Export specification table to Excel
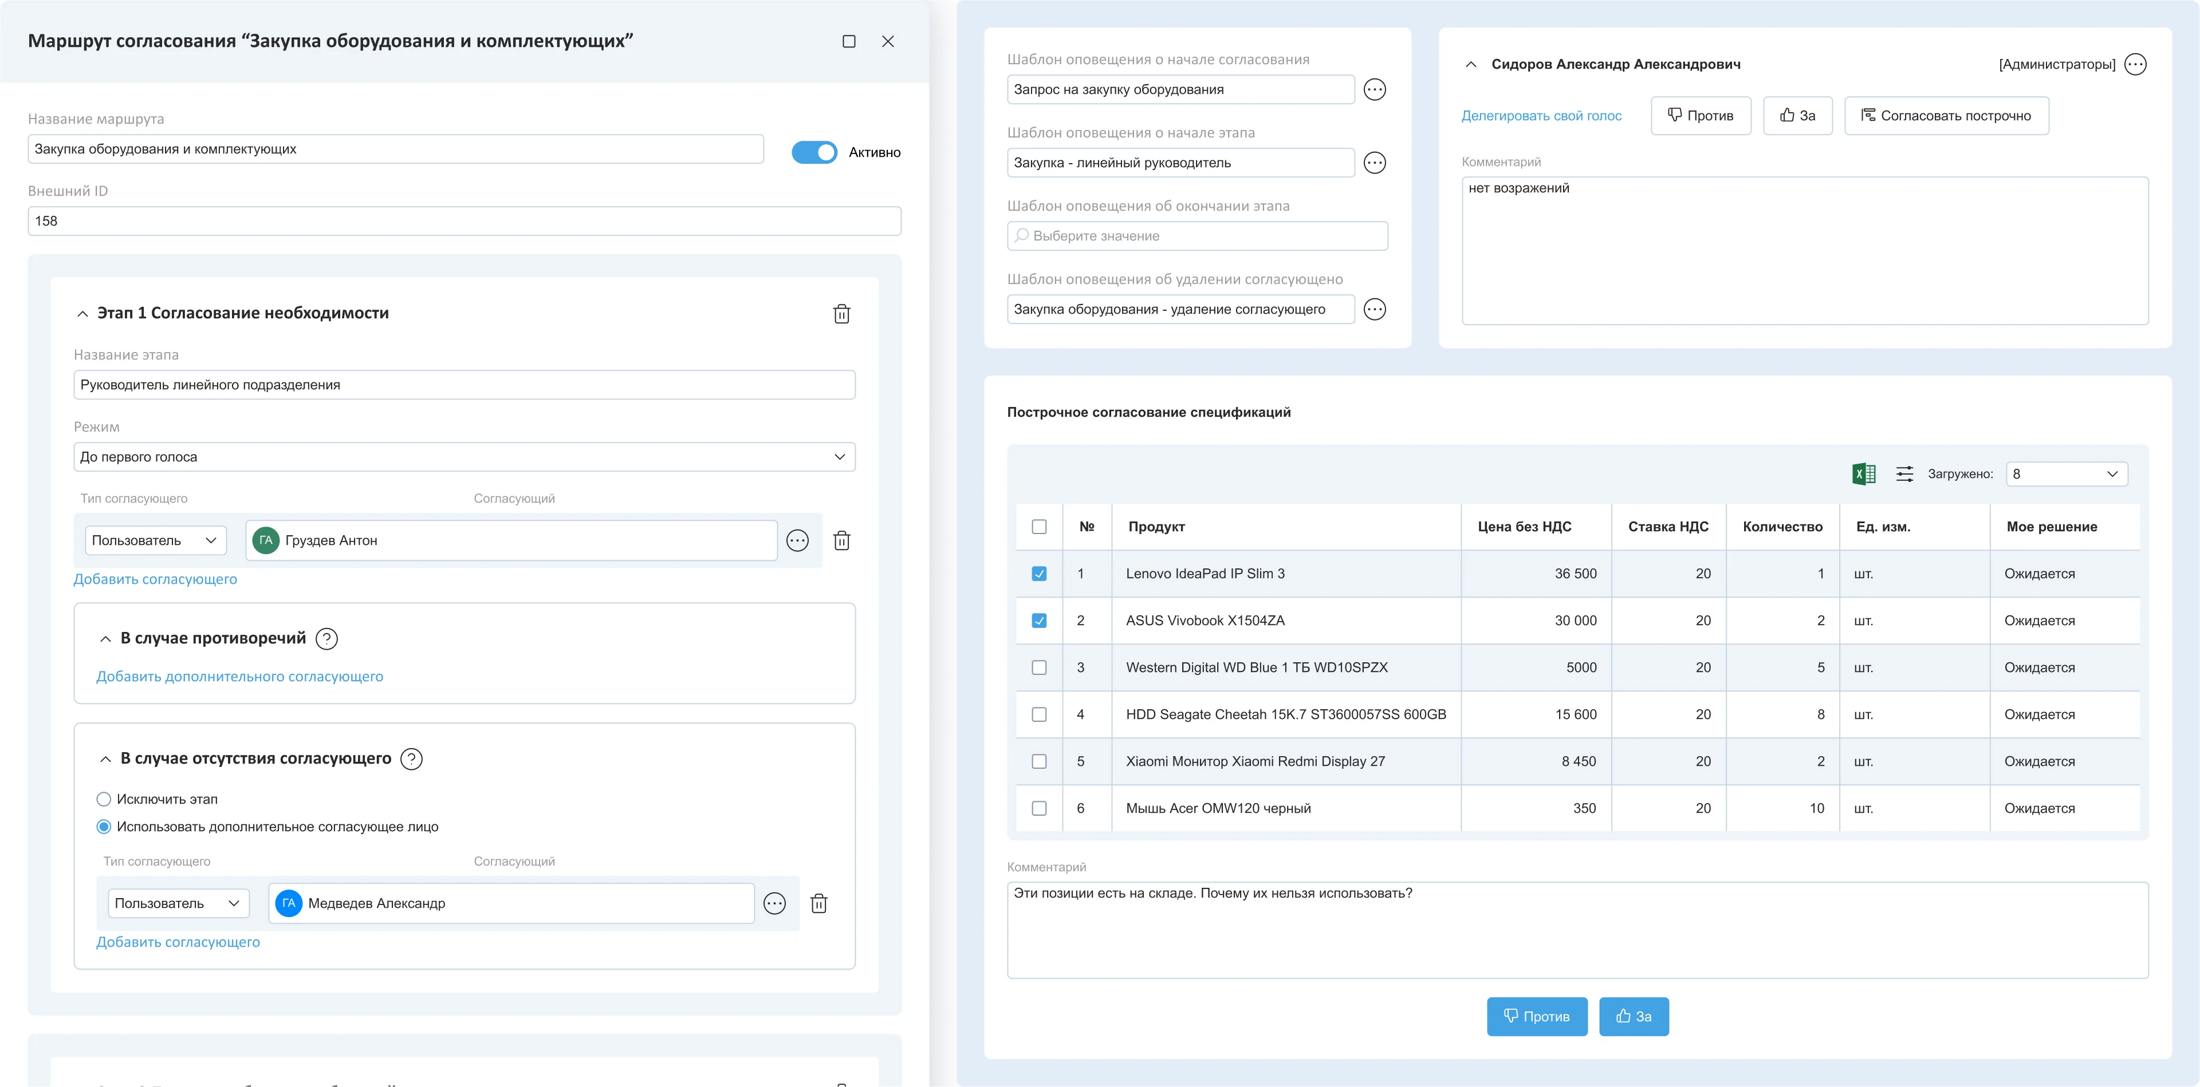 tap(1864, 475)
